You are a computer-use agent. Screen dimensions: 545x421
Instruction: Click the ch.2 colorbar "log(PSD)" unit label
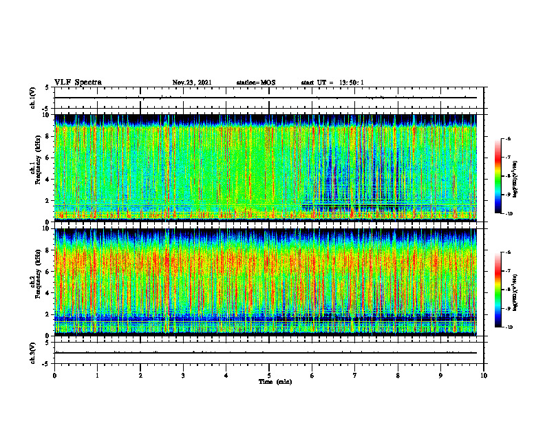tap(515, 293)
